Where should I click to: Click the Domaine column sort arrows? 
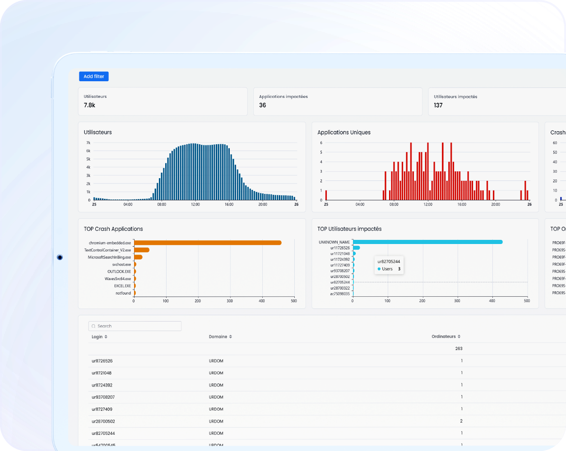230,337
